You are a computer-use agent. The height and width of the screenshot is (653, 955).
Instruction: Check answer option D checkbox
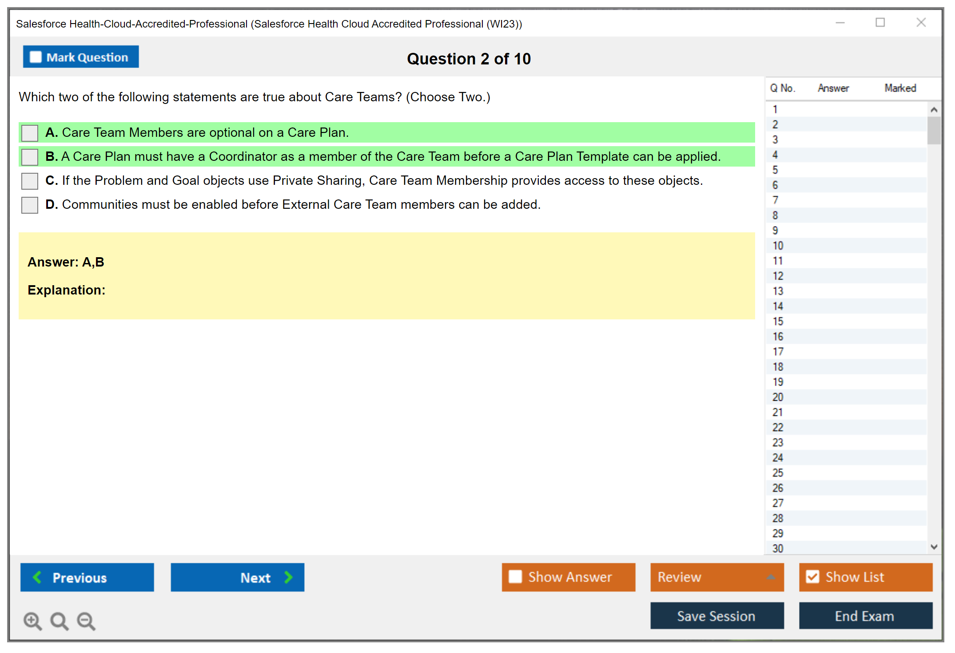[x=30, y=205]
